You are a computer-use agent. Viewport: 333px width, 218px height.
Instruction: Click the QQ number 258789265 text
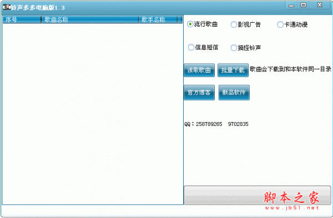click(x=209, y=124)
